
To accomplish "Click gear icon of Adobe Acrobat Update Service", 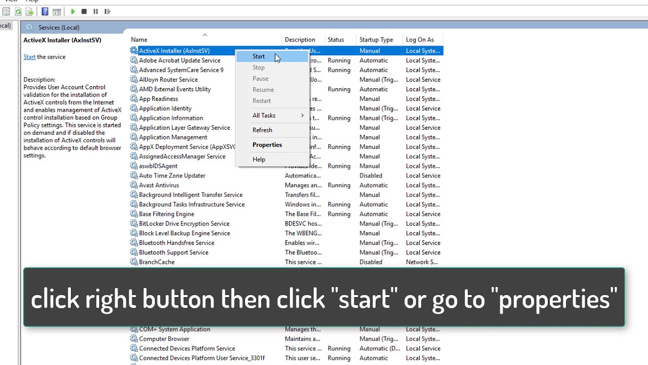I will point(134,60).
